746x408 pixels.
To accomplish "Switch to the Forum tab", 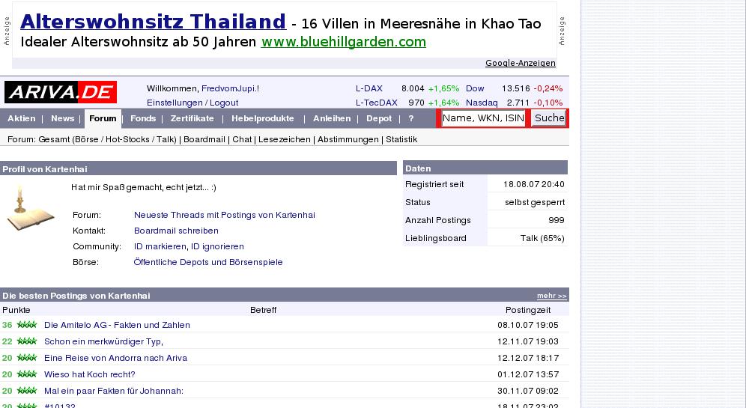I will tap(103, 118).
